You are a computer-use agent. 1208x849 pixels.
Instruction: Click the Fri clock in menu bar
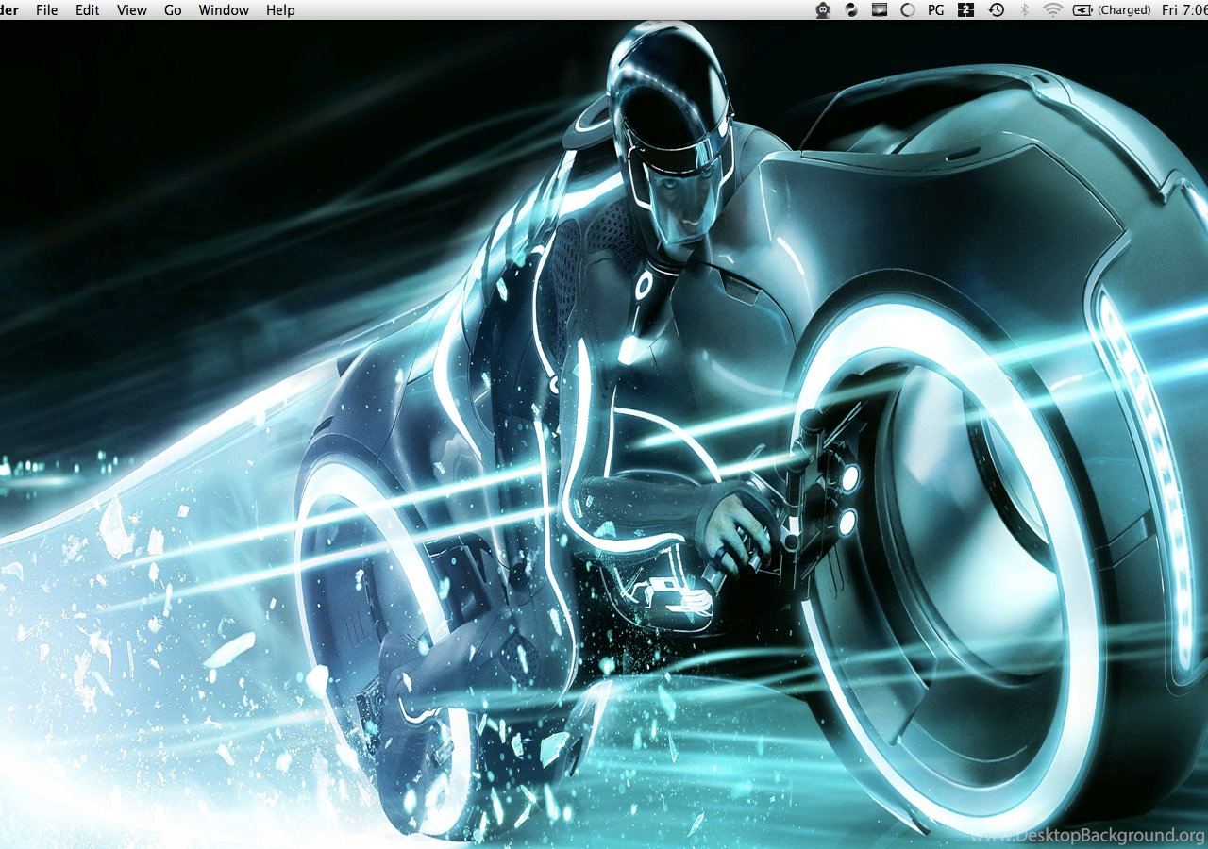point(1184,10)
